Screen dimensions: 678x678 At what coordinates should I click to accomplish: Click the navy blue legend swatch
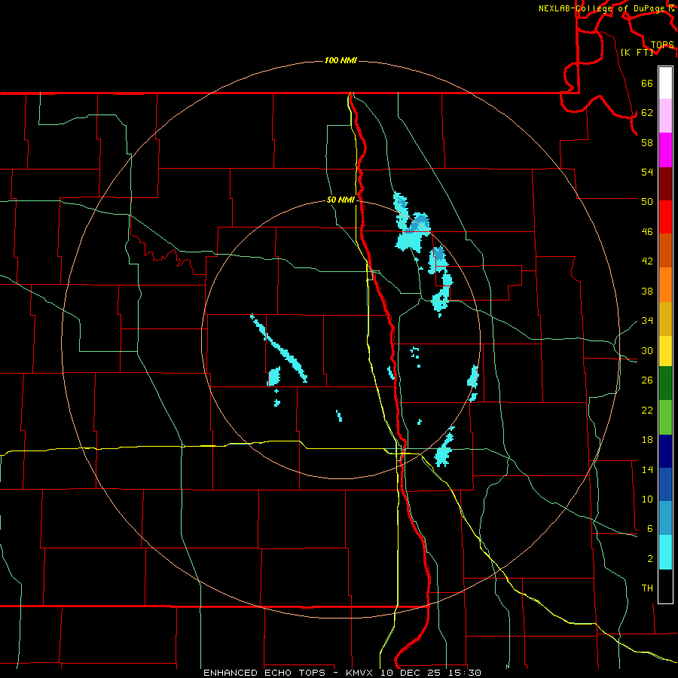(665, 451)
